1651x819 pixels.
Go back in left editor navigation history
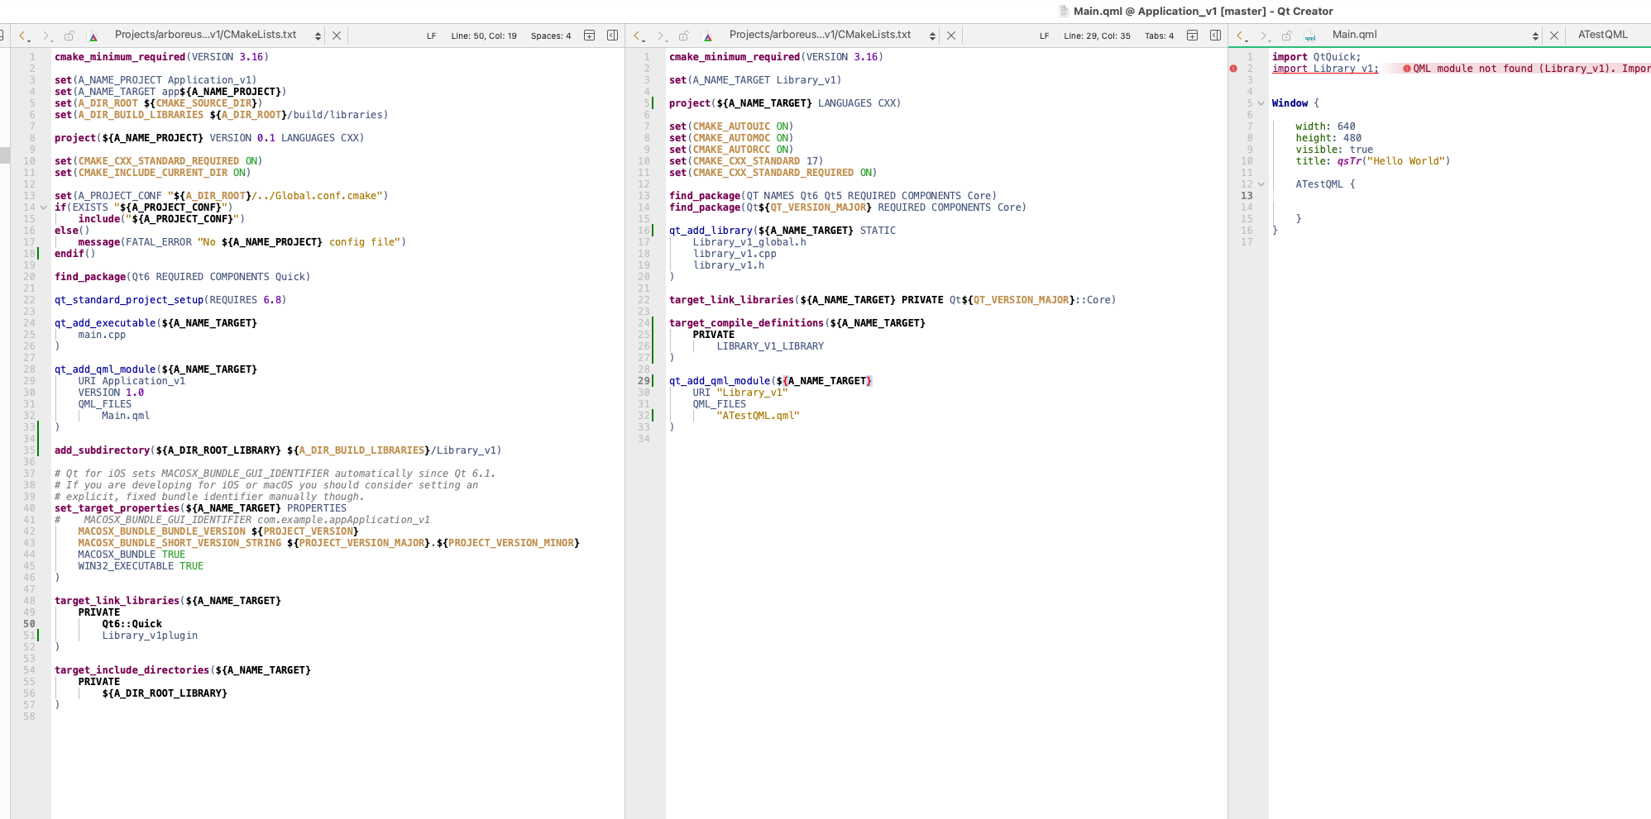tap(23, 36)
